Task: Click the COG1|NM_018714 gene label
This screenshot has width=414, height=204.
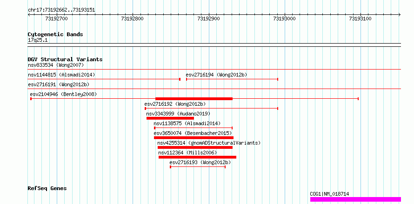Action: click(329, 194)
